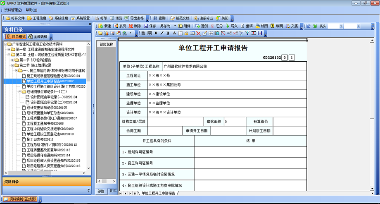Switch to 全部表格 (All Tables) view button
The image size is (380, 204).
(x=38, y=36)
